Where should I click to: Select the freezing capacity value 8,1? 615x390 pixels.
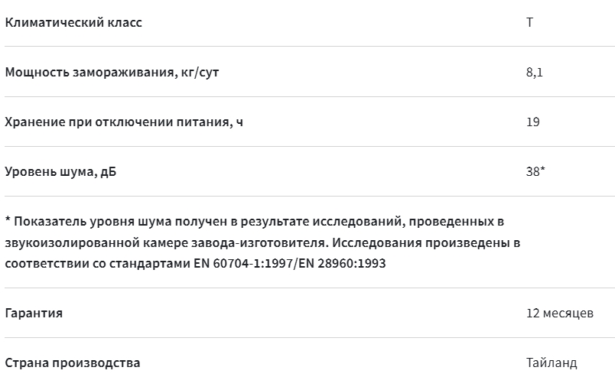[534, 73]
